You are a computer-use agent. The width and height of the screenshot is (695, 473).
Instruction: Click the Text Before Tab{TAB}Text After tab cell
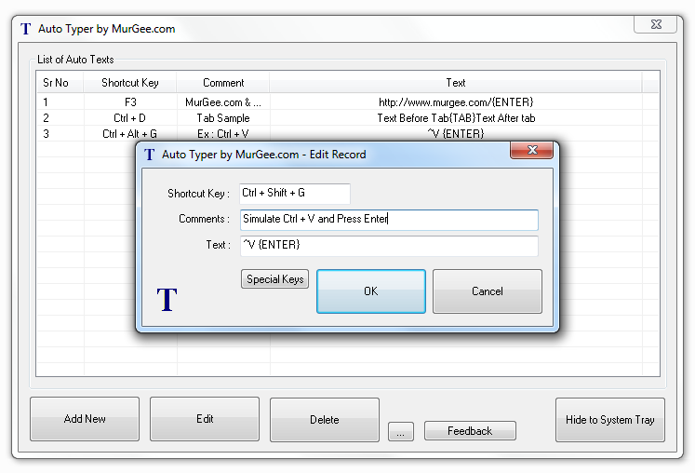coord(456,118)
